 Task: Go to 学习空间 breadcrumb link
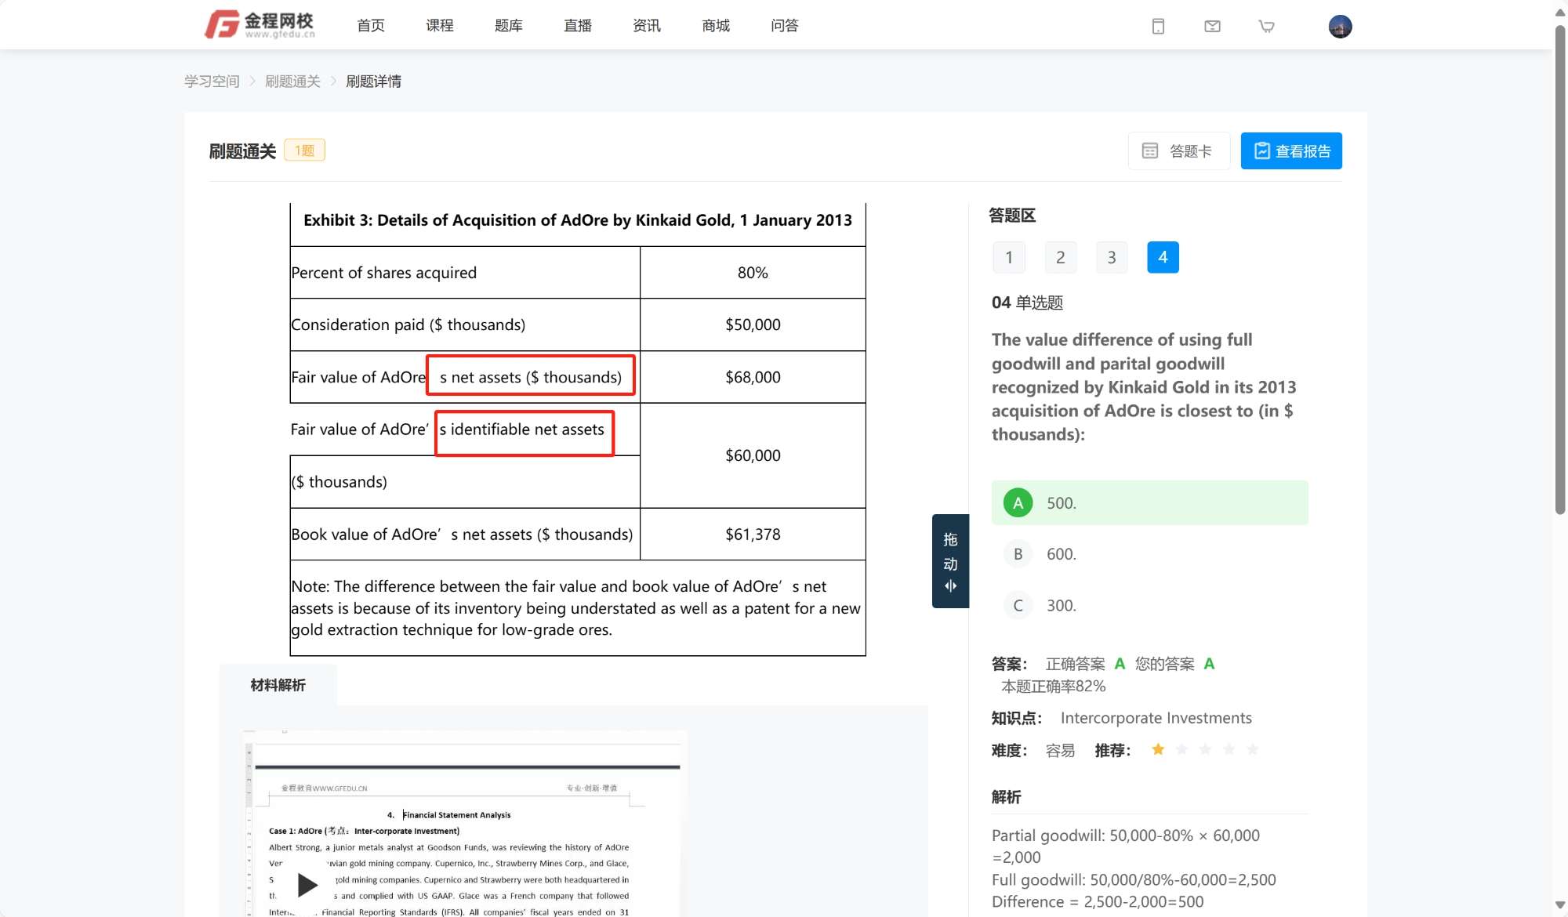(212, 82)
